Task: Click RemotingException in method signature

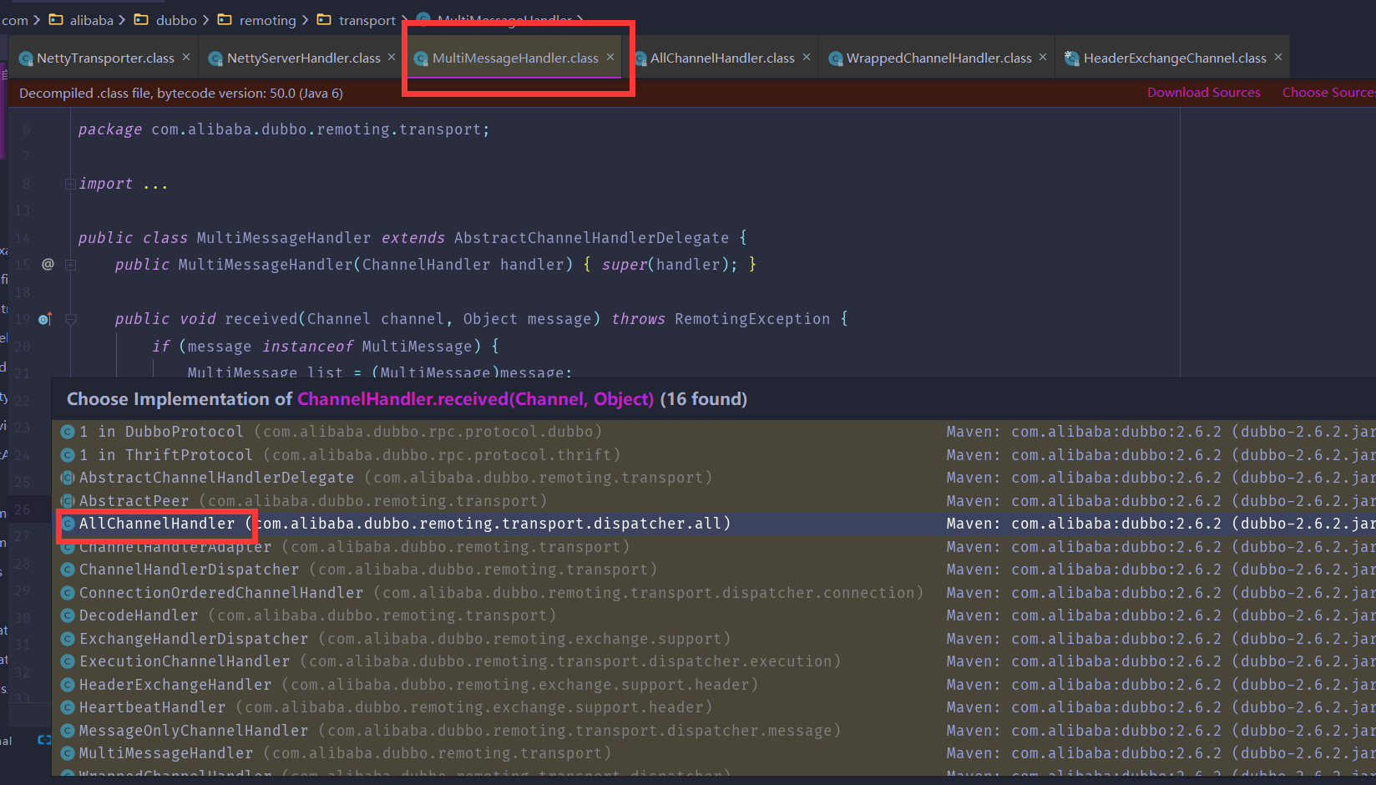Action: coord(752,319)
